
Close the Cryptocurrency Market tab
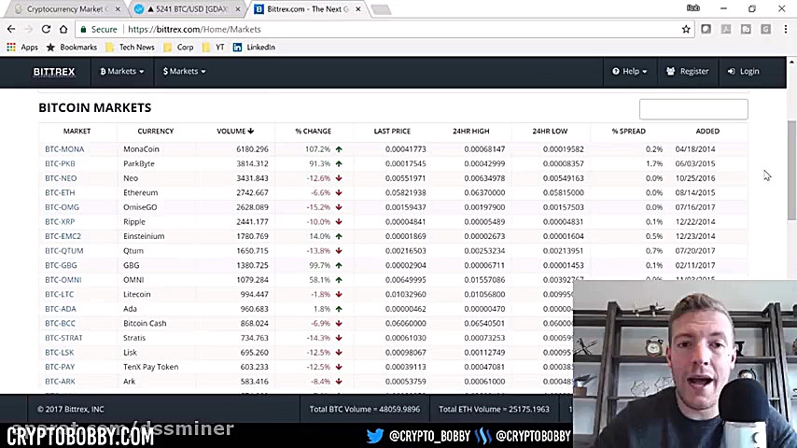pos(118,9)
